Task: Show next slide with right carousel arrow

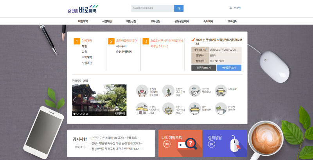Action: click(x=124, y=100)
